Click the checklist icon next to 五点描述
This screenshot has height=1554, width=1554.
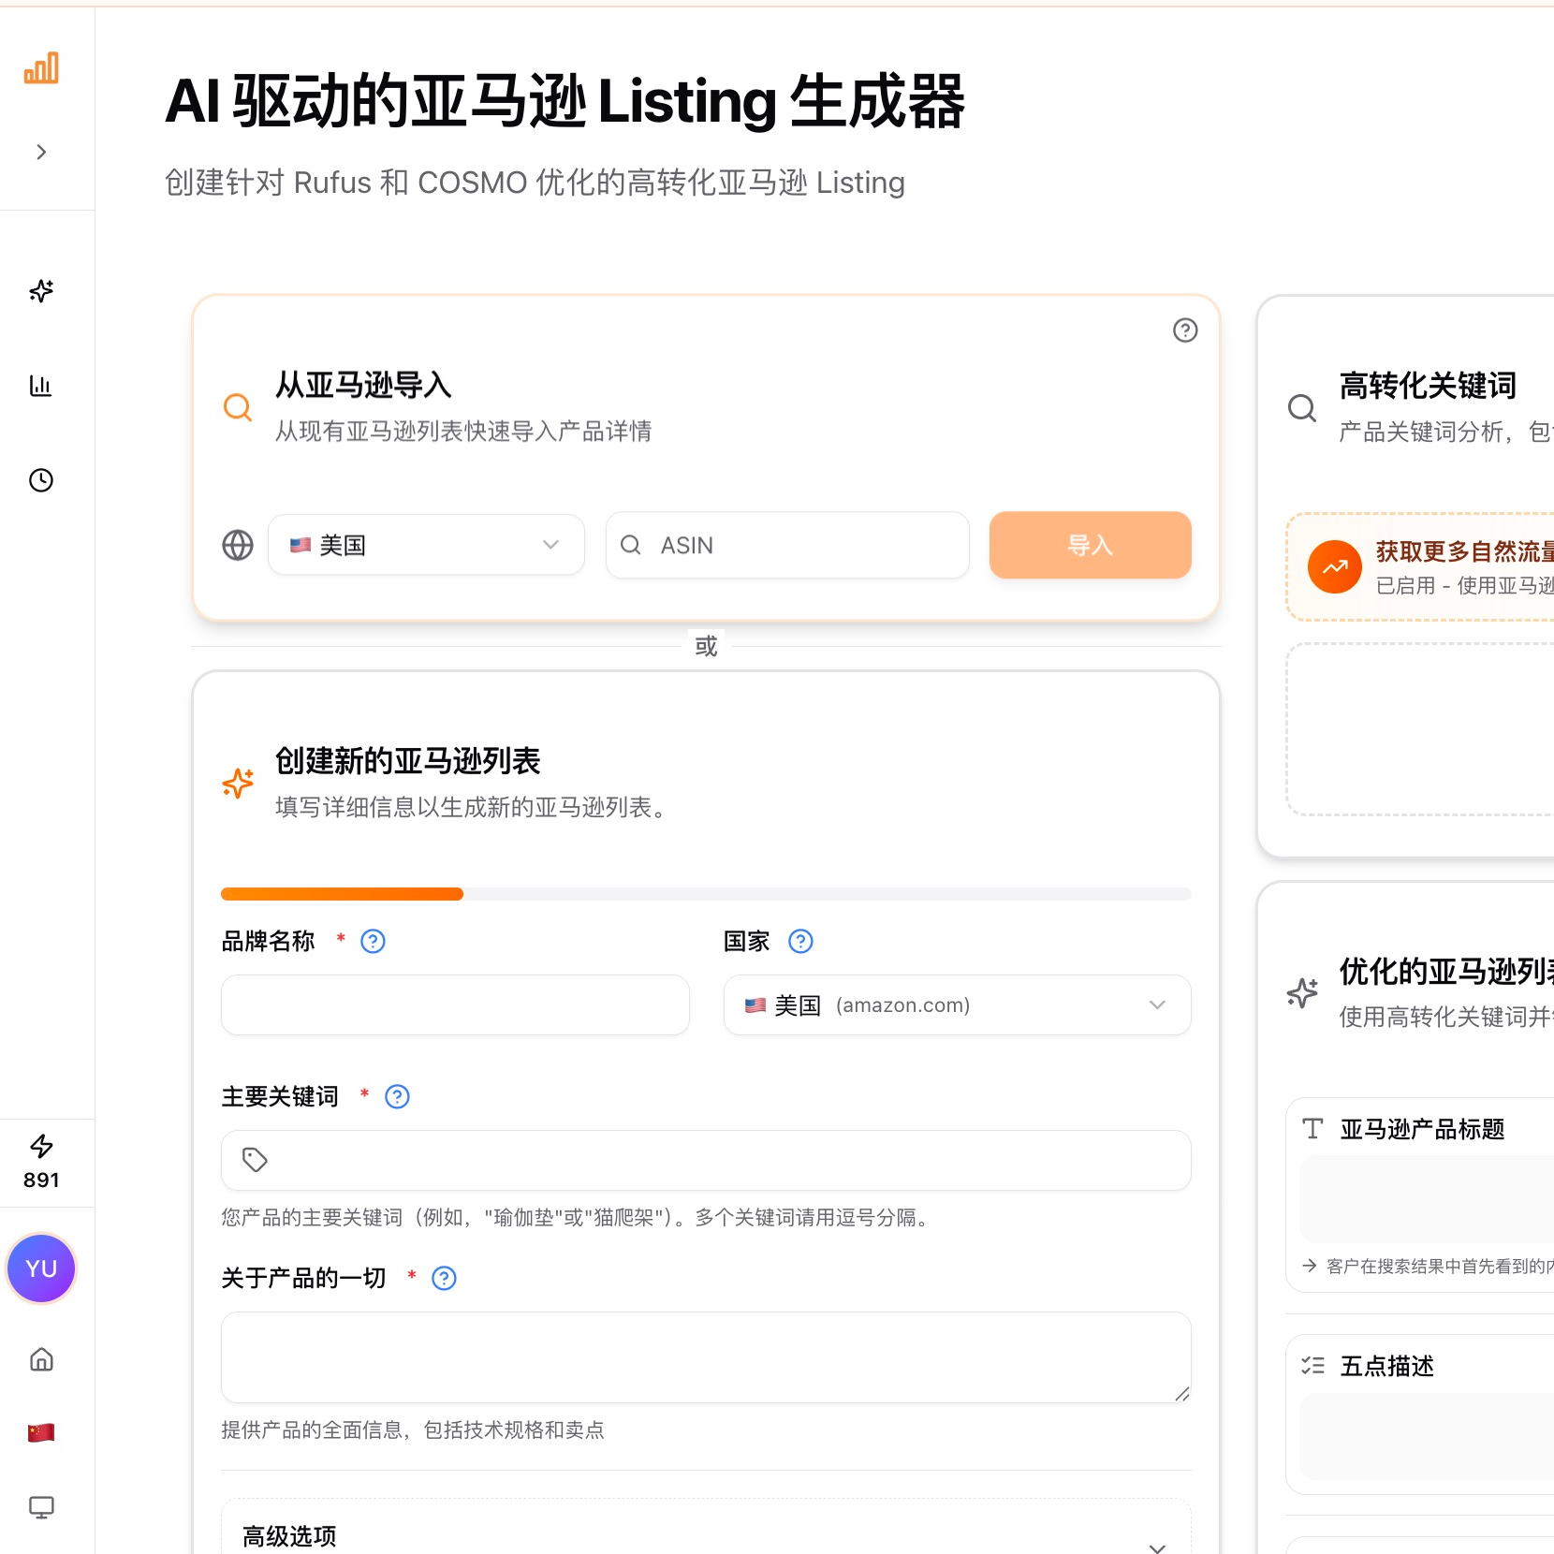pyautogui.click(x=1312, y=1366)
